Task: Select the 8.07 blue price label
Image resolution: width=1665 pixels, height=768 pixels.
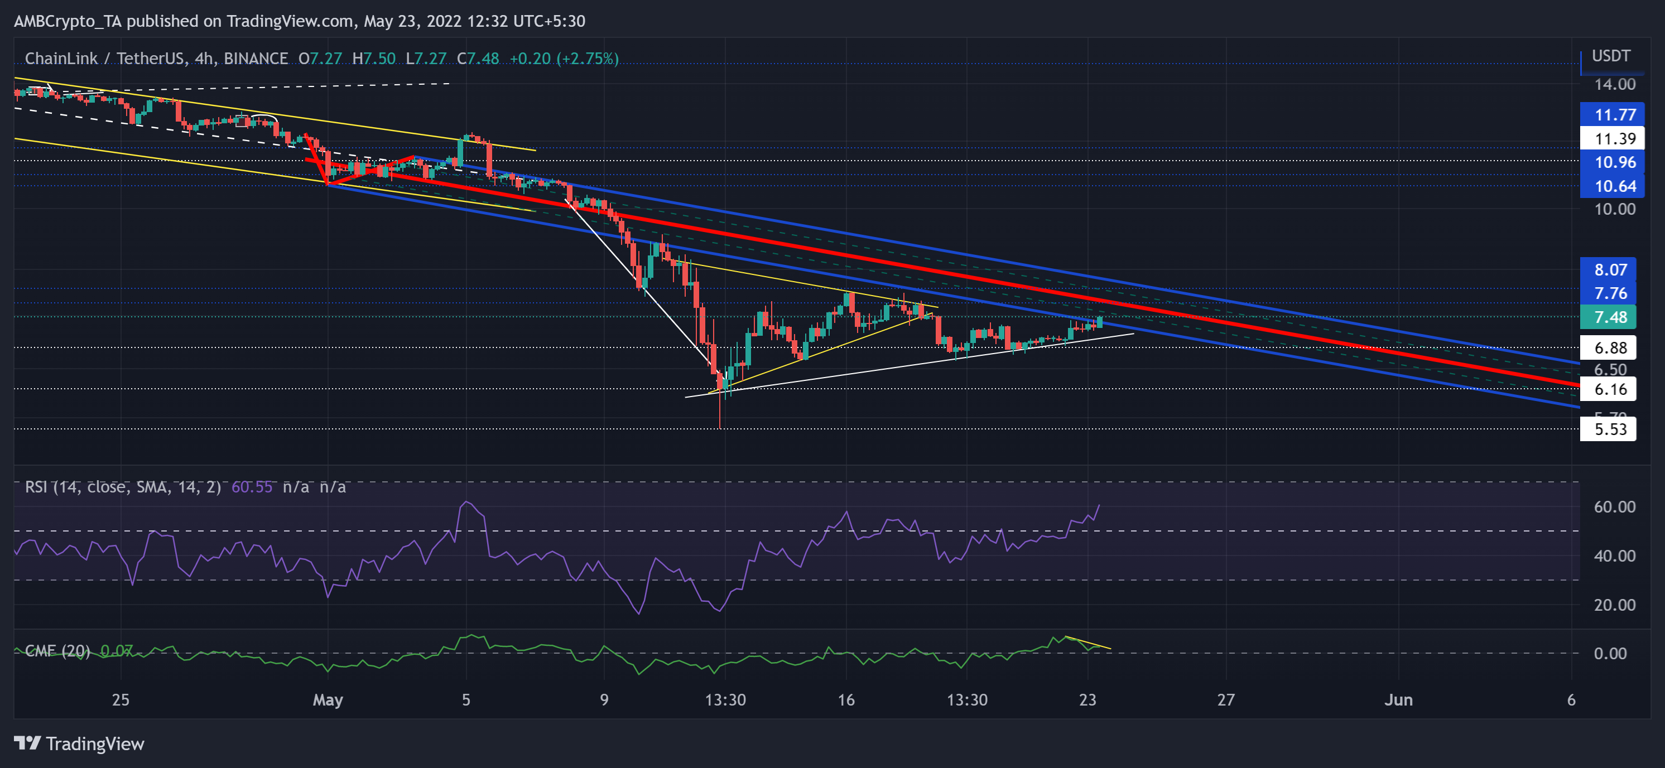Action: click(1608, 269)
